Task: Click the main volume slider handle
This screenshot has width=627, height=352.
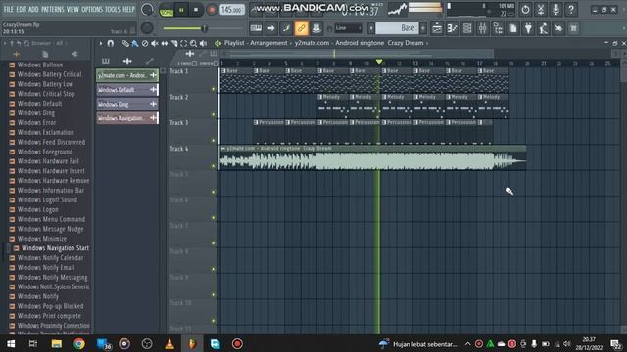Action: pyautogui.click(x=205, y=28)
